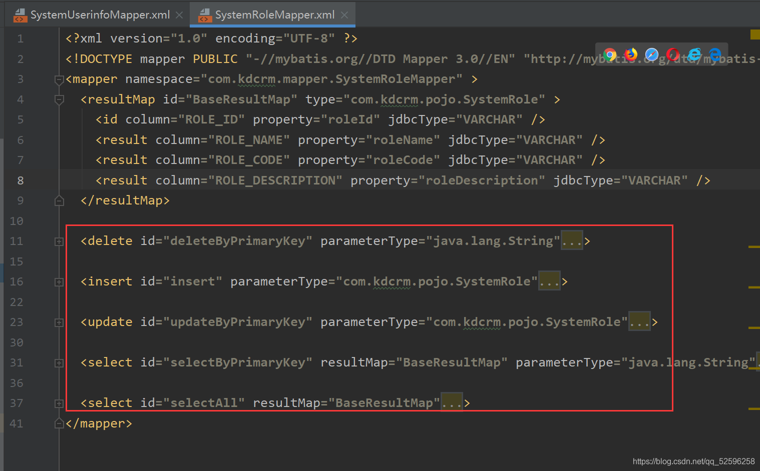Click "com.kdcrm.mapper.SystemRoleMapper" namespace value
The image size is (760, 471).
point(331,79)
